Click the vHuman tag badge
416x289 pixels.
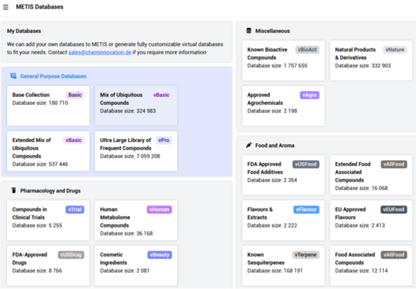159,210
